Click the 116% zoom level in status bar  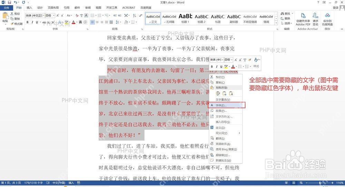click(340, 183)
